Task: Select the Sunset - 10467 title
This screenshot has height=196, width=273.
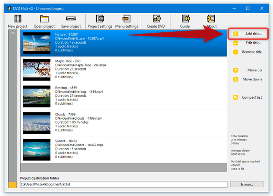Action: pyautogui.click(x=124, y=150)
